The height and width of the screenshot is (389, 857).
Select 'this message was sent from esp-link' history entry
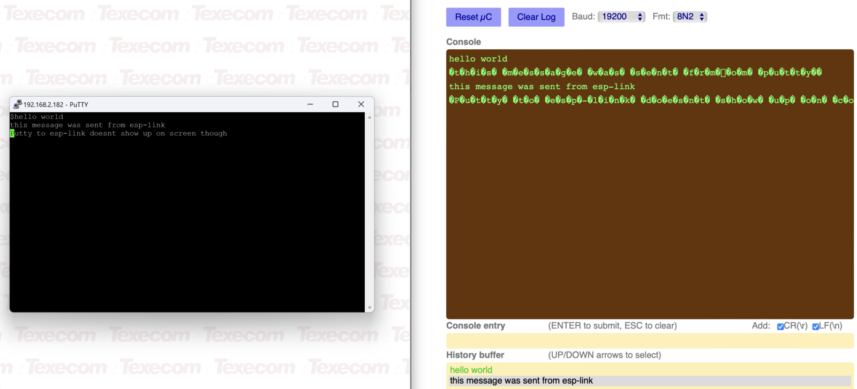coord(650,381)
